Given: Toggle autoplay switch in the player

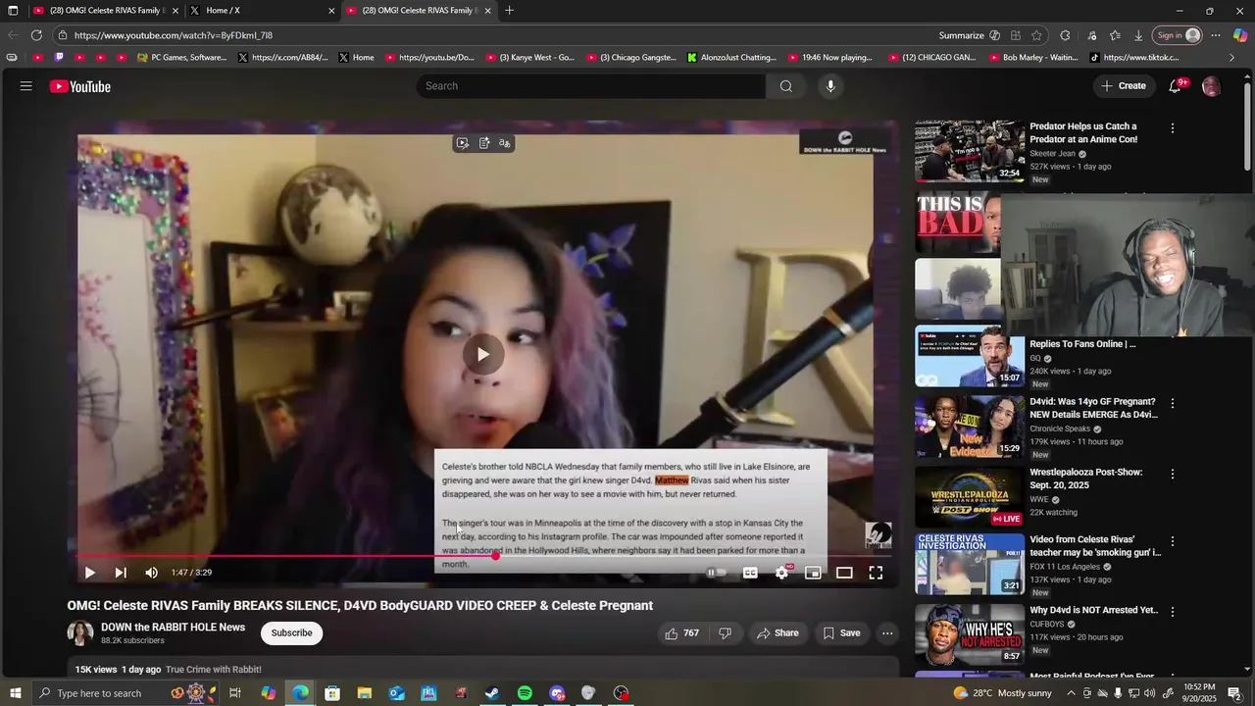Looking at the screenshot, I should (717, 573).
